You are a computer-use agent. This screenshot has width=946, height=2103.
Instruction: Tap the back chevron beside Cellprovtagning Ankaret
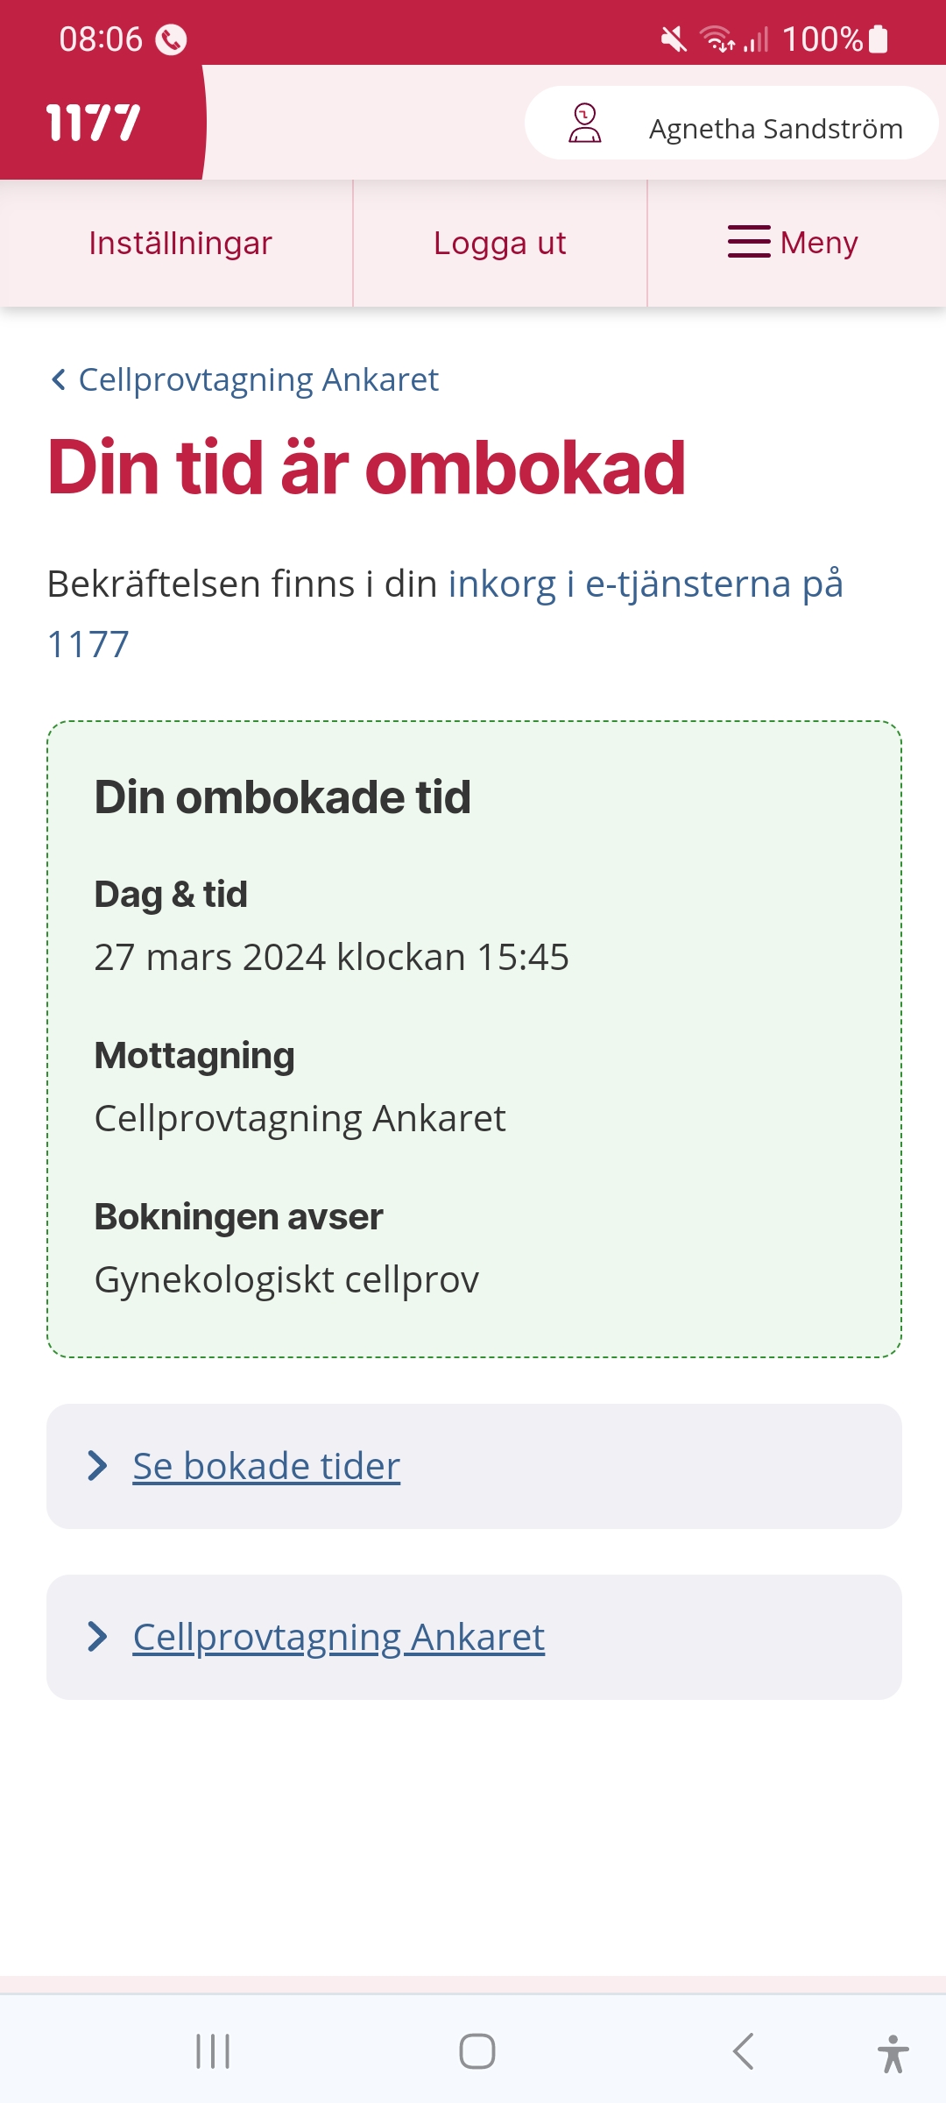(x=59, y=379)
